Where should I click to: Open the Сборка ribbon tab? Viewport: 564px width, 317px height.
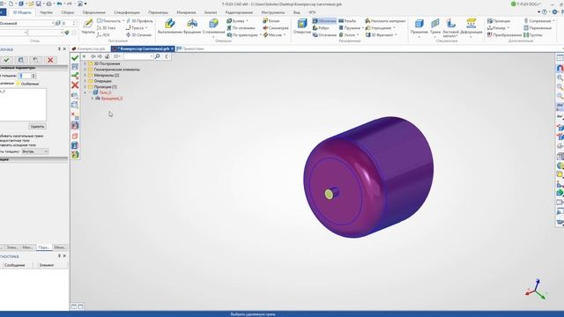click(67, 12)
